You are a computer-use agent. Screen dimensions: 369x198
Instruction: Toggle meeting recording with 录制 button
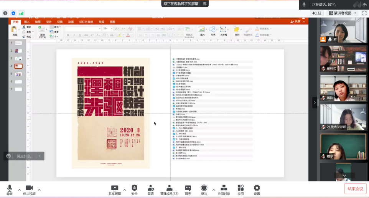pos(204,190)
